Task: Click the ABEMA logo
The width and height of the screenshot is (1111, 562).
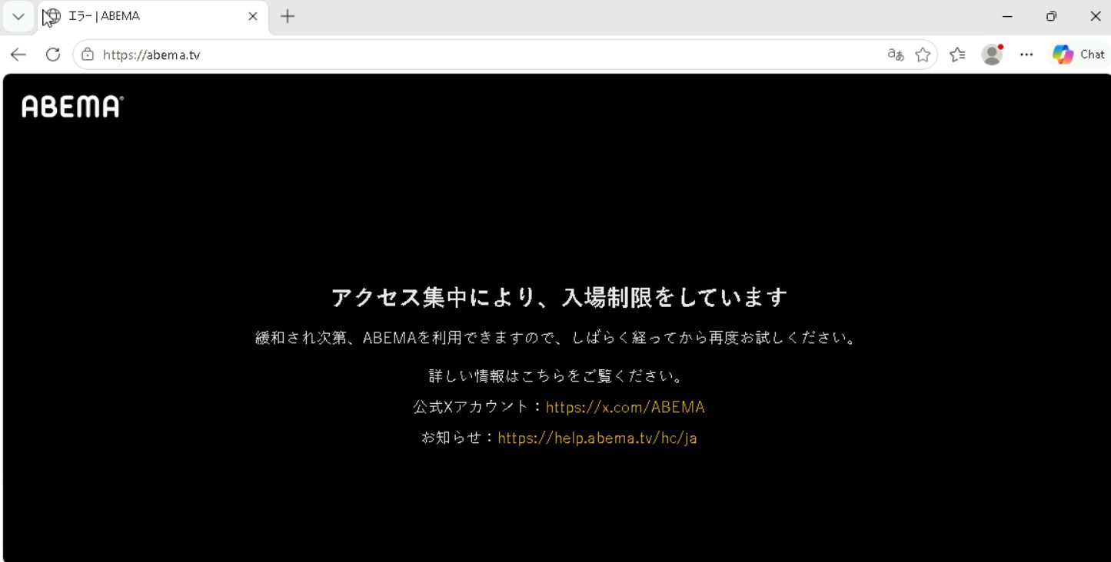Action: (72, 106)
